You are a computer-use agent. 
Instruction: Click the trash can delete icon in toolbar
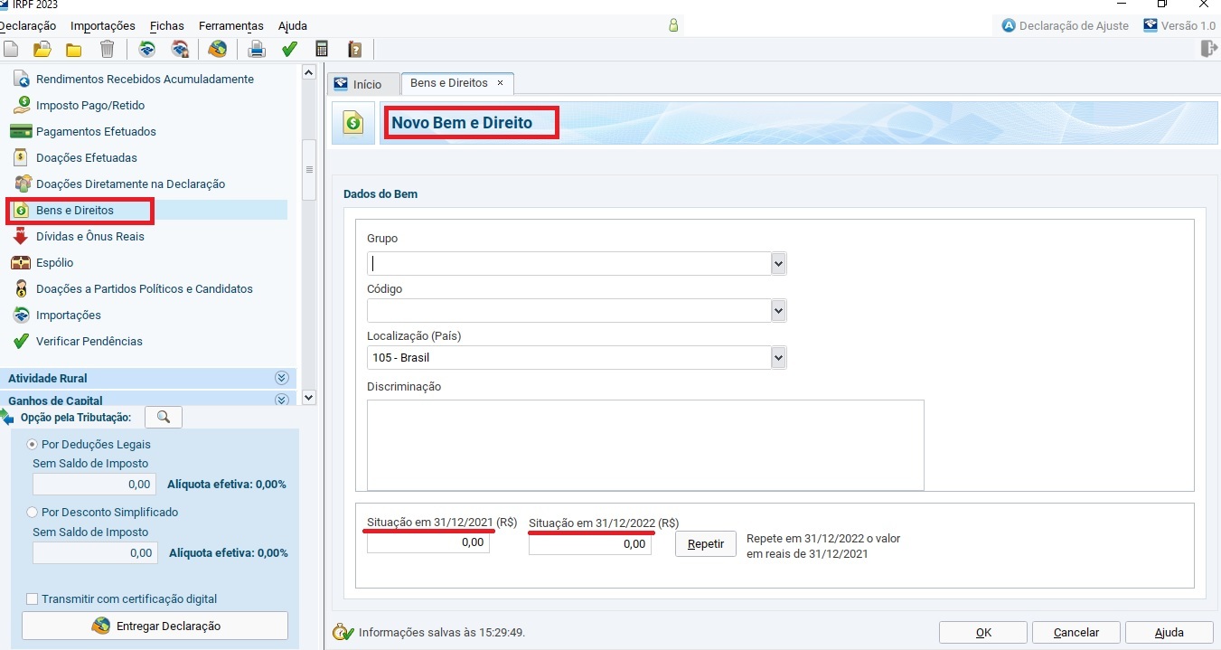coord(107,49)
